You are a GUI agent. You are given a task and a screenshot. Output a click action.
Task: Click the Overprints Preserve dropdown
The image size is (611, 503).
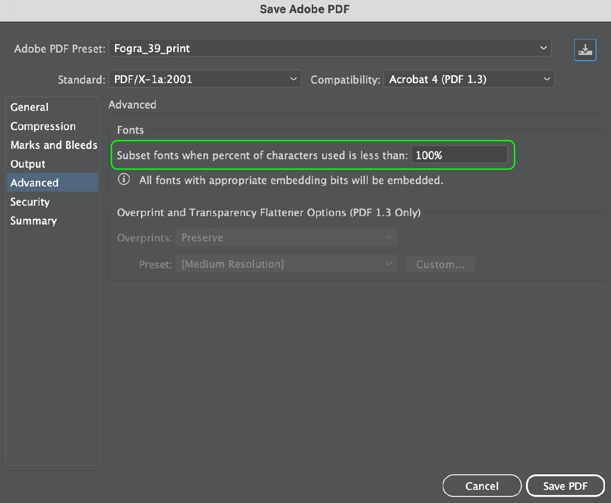point(286,238)
